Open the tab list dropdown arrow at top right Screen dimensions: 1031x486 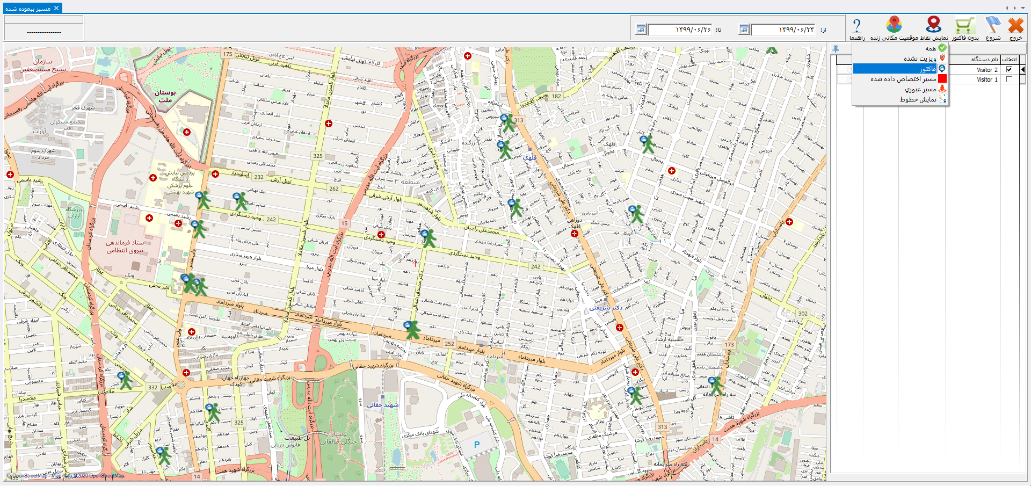click(x=1022, y=8)
